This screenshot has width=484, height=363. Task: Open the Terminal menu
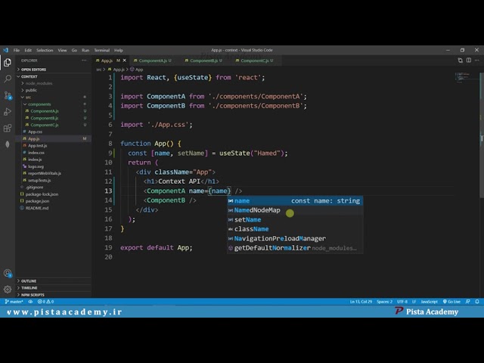(102, 51)
